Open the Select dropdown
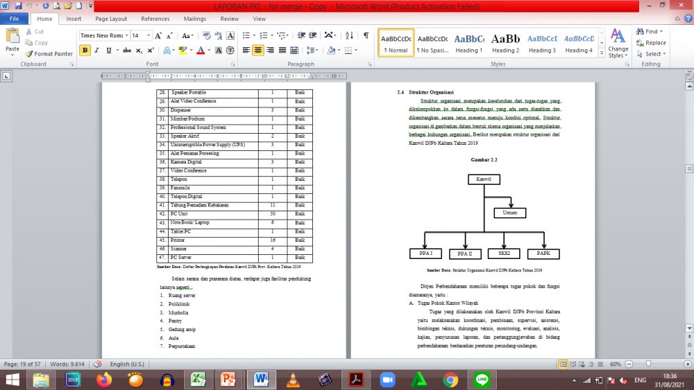Viewport: 694px width, 390px height. [651, 54]
